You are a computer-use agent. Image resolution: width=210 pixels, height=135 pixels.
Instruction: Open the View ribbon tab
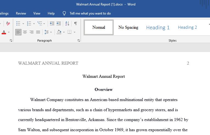37,13
